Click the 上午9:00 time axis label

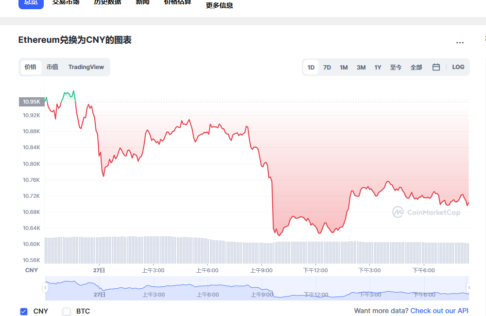(x=261, y=270)
